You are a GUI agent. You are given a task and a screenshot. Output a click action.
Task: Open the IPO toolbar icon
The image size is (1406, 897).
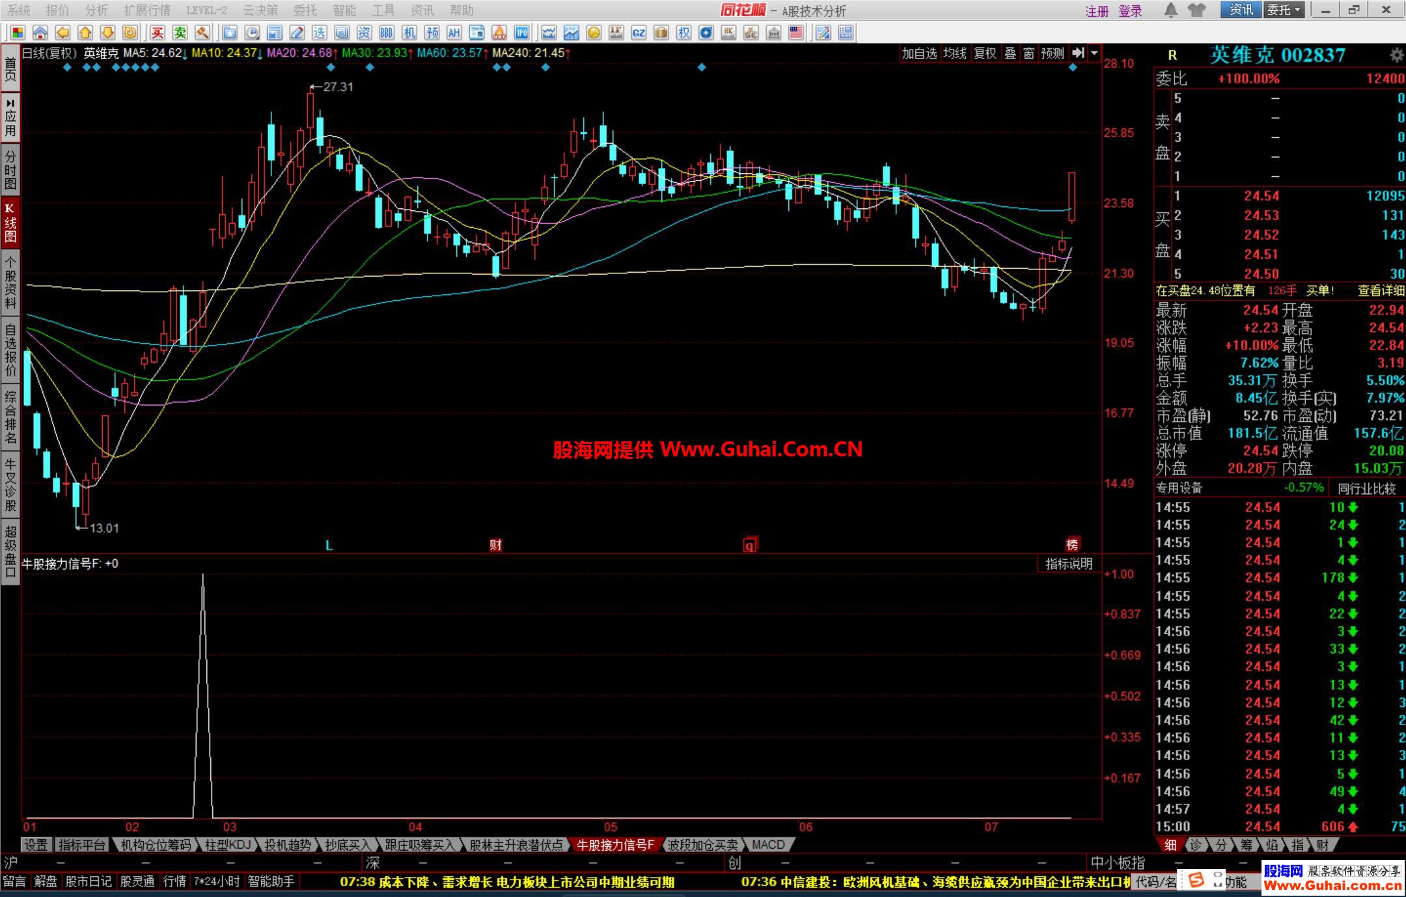point(521,33)
